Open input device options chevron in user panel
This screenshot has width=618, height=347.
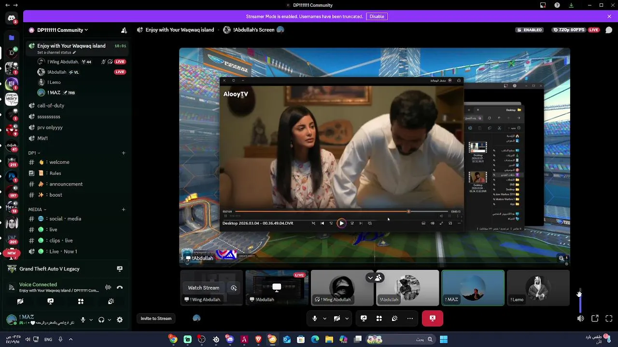tap(91, 320)
